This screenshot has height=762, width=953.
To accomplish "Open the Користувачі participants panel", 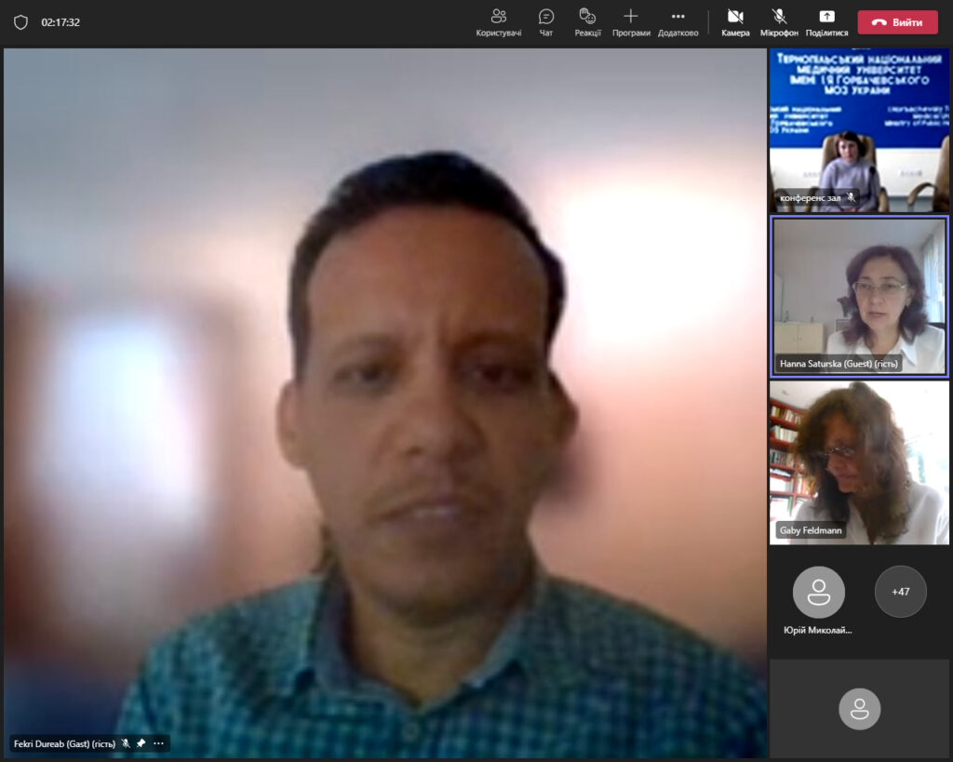I will [x=498, y=22].
